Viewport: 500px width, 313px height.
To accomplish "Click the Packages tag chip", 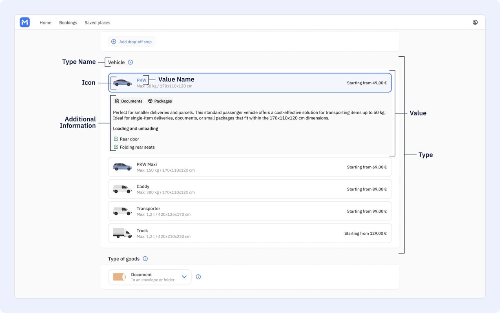I will click(160, 101).
